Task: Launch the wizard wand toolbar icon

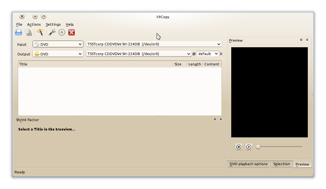Action: 40,32
